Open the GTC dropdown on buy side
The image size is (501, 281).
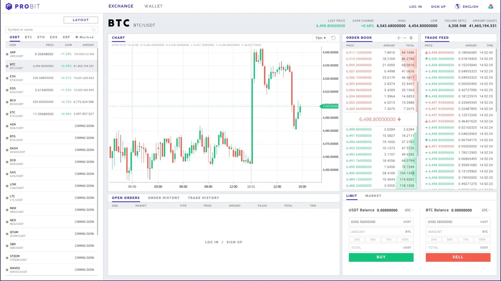point(409,210)
